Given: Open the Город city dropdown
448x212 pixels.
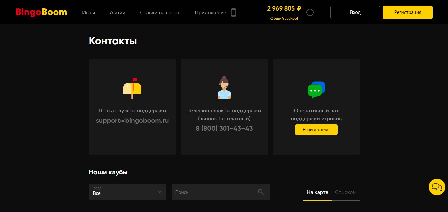Looking at the screenshot, I should (127, 192).
